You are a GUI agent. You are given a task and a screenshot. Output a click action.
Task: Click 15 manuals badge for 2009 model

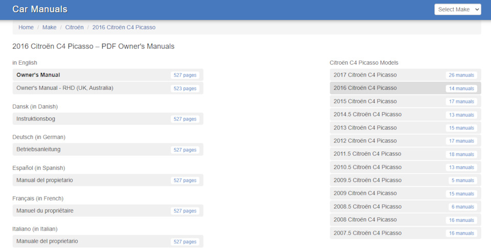pyautogui.click(x=461, y=194)
